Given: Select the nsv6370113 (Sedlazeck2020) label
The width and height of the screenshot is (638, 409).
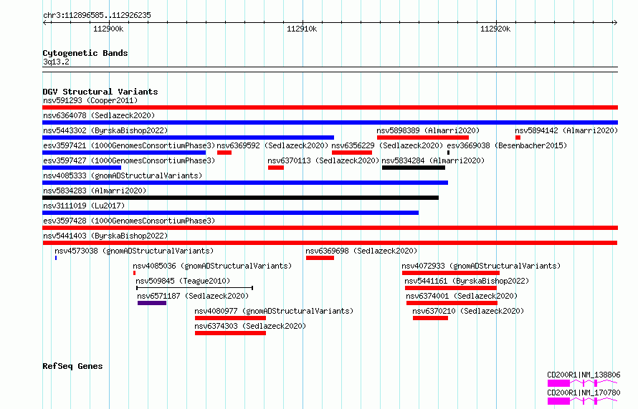Looking at the screenshot, I should tap(323, 160).
